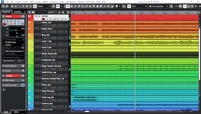Select the Range Selection tool
Image resolution: width=201 pixels, height=114 pixels.
click(72, 6)
